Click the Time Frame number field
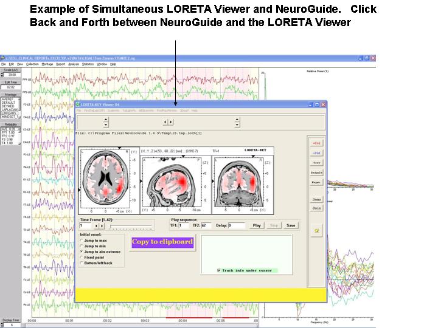This screenshot has height=328, width=438. (x=86, y=225)
